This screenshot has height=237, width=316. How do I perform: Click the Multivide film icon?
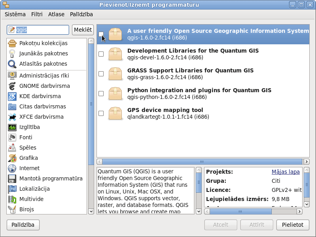[x=12, y=199]
